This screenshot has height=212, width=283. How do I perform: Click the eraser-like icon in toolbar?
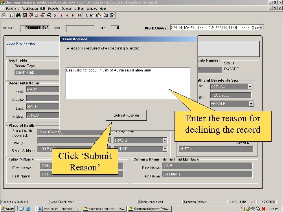37,15
